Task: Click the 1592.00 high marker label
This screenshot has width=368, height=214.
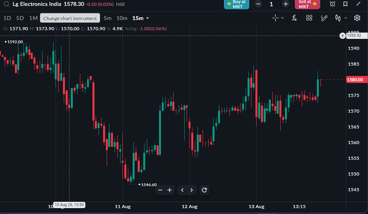Action: tap(15, 42)
